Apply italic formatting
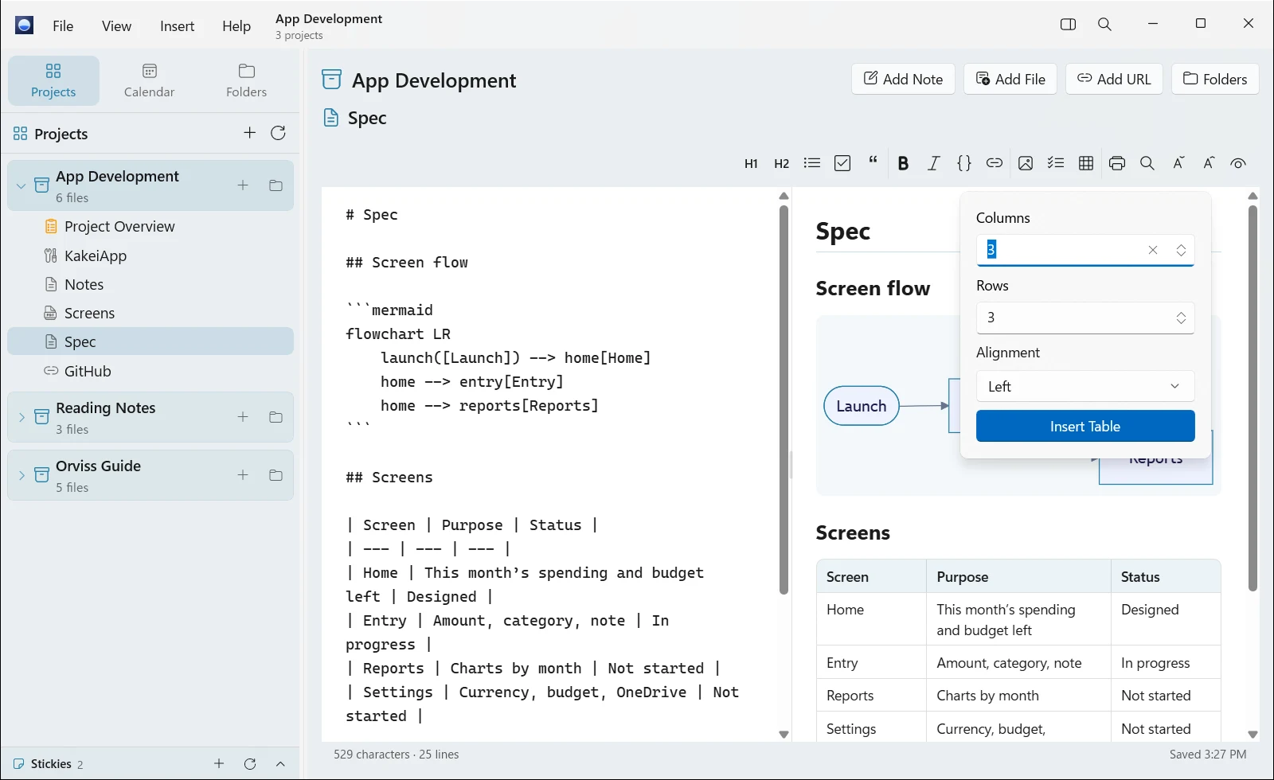The width and height of the screenshot is (1274, 780). pos(934,163)
